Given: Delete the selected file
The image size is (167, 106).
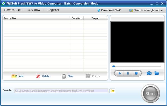Looking at the screenshot, I should [43, 76].
